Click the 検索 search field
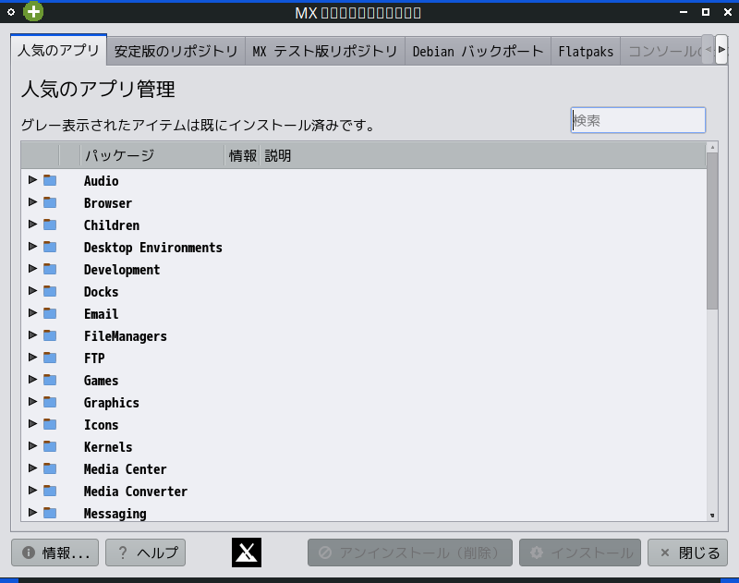Screen dimensions: 739x583 coord(638,120)
